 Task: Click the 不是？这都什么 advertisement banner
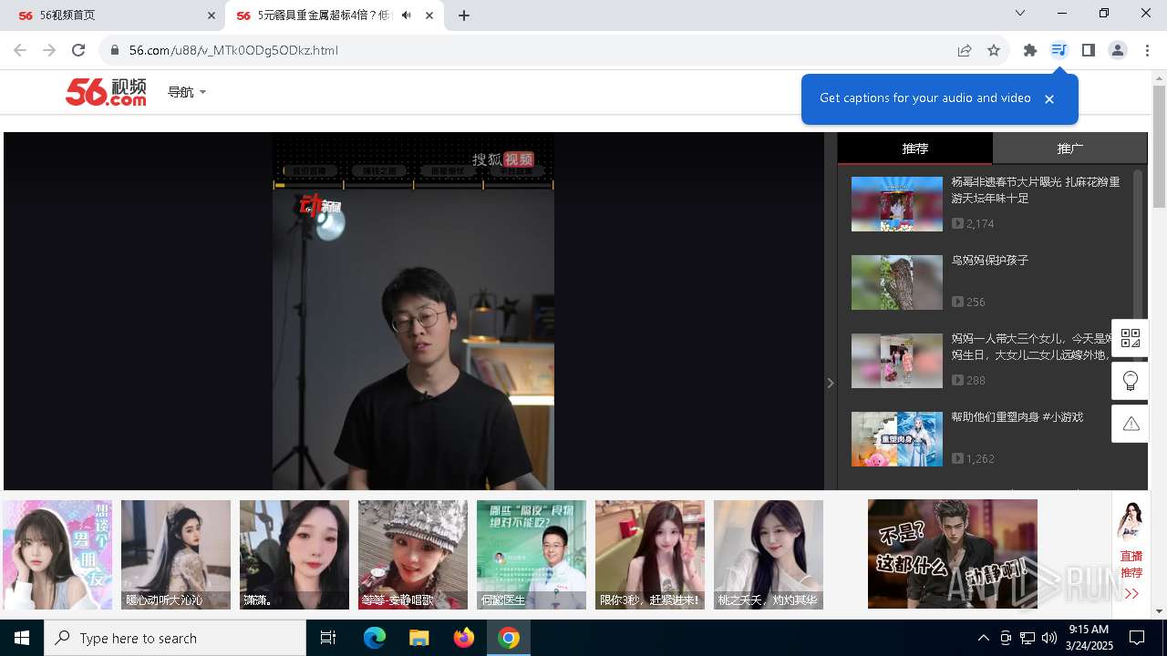(x=953, y=554)
